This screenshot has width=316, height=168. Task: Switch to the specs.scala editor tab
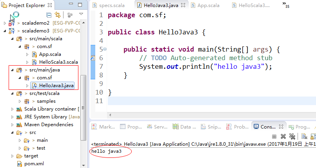(109, 5)
